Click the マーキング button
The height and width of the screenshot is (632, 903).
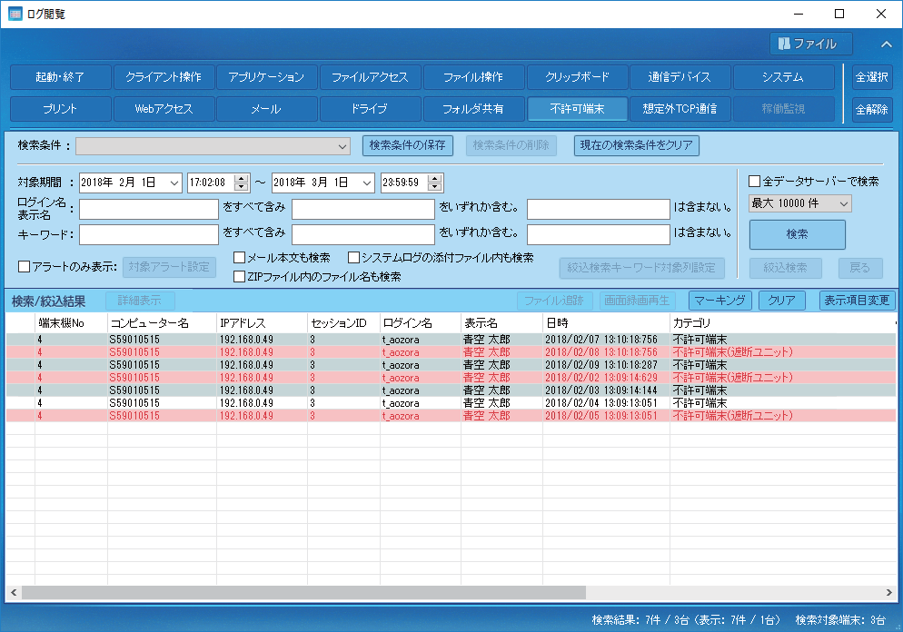click(x=719, y=301)
